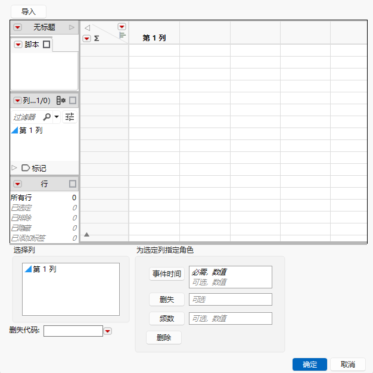The image size is (373, 373).
Task: Open the 删失代码 red triangle dropdown
Action: click(108, 331)
